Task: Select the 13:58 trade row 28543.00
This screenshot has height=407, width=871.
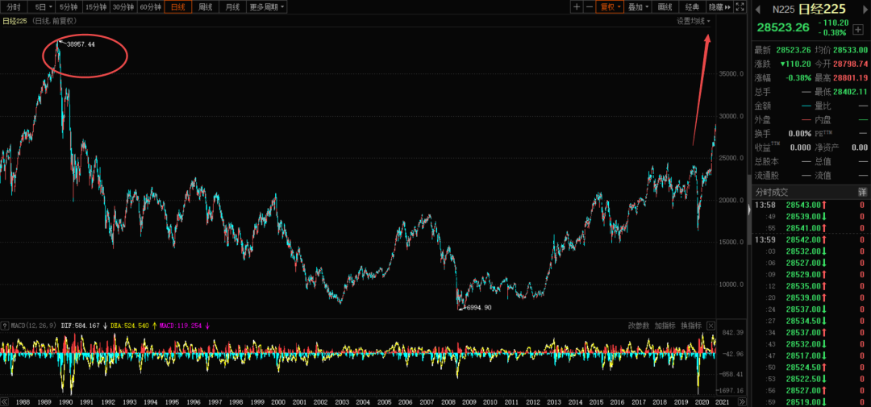Action: coord(810,206)
